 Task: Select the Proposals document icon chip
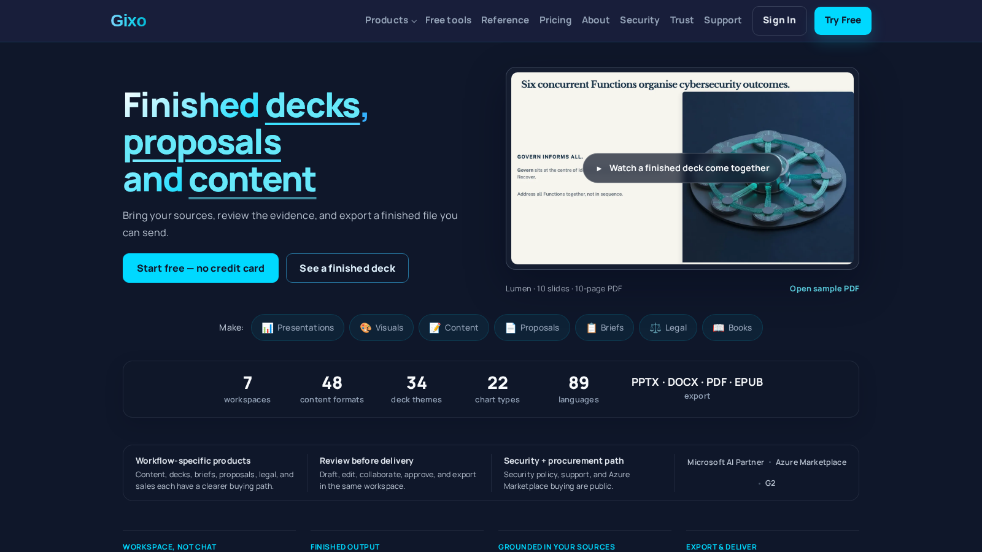[532, 328]
